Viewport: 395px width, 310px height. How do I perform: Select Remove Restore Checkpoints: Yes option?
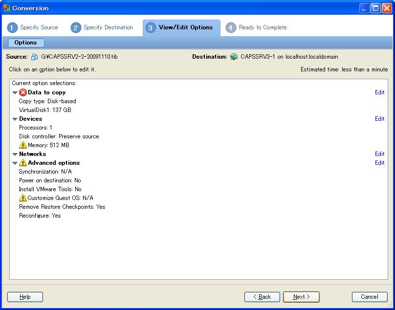[62, 207]
